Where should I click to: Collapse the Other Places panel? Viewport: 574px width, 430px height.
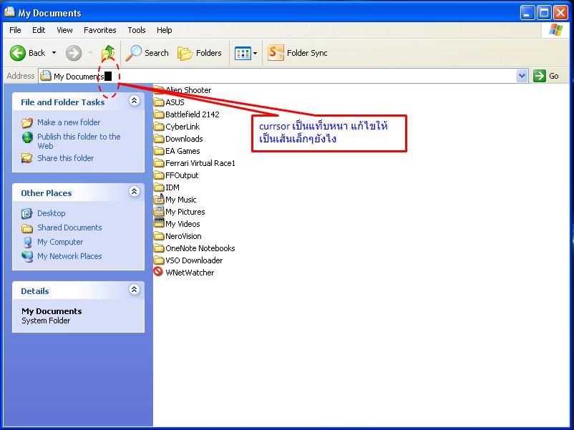135,192
